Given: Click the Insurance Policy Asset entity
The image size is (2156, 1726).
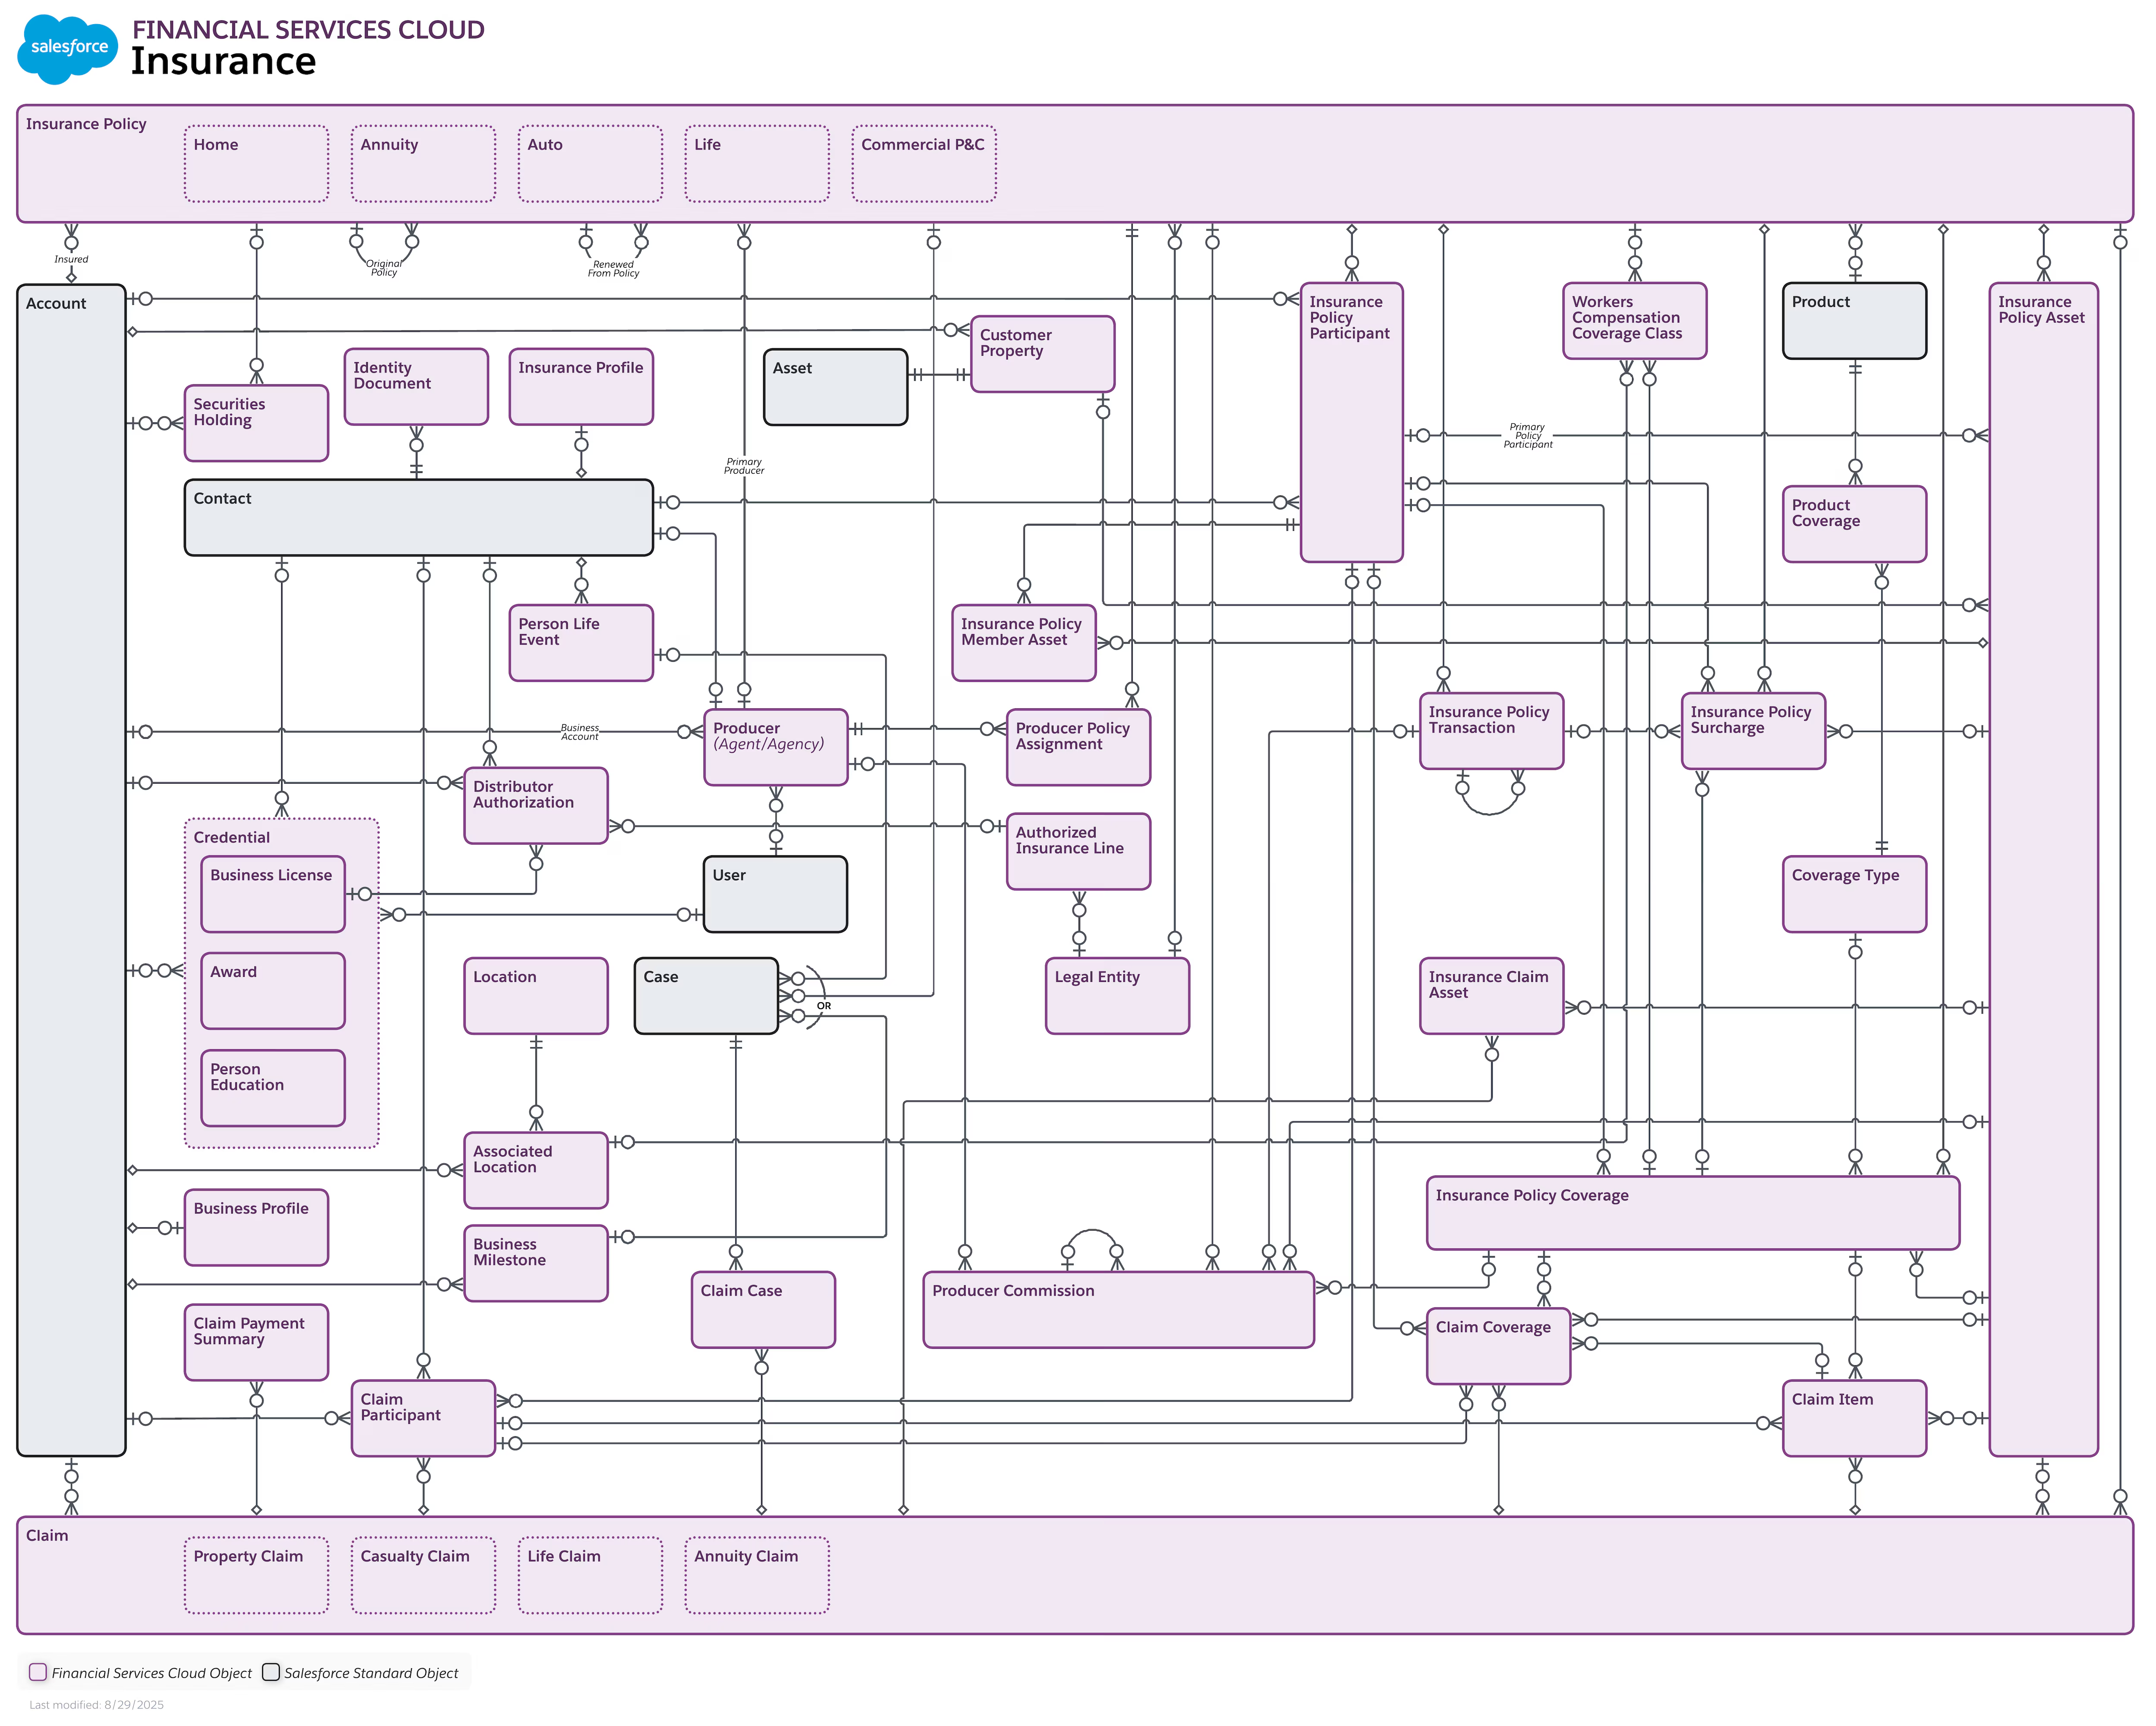Looking at the screenshot, I should tap(2044, 869).
